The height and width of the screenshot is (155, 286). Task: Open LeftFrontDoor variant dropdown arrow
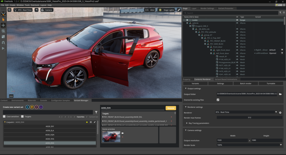pos(282,53)
